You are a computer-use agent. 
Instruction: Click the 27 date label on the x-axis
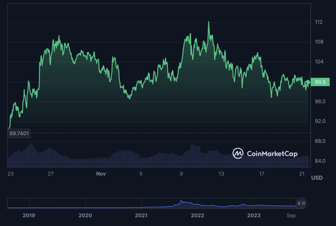pyautogui.click(x=51, y=174)
